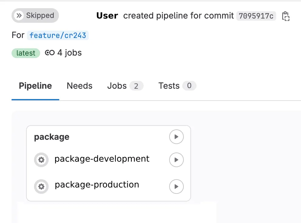The width and height of the screenshot is (301, 223).
Task: Open the package-development job details
Action: pos(101,159)
